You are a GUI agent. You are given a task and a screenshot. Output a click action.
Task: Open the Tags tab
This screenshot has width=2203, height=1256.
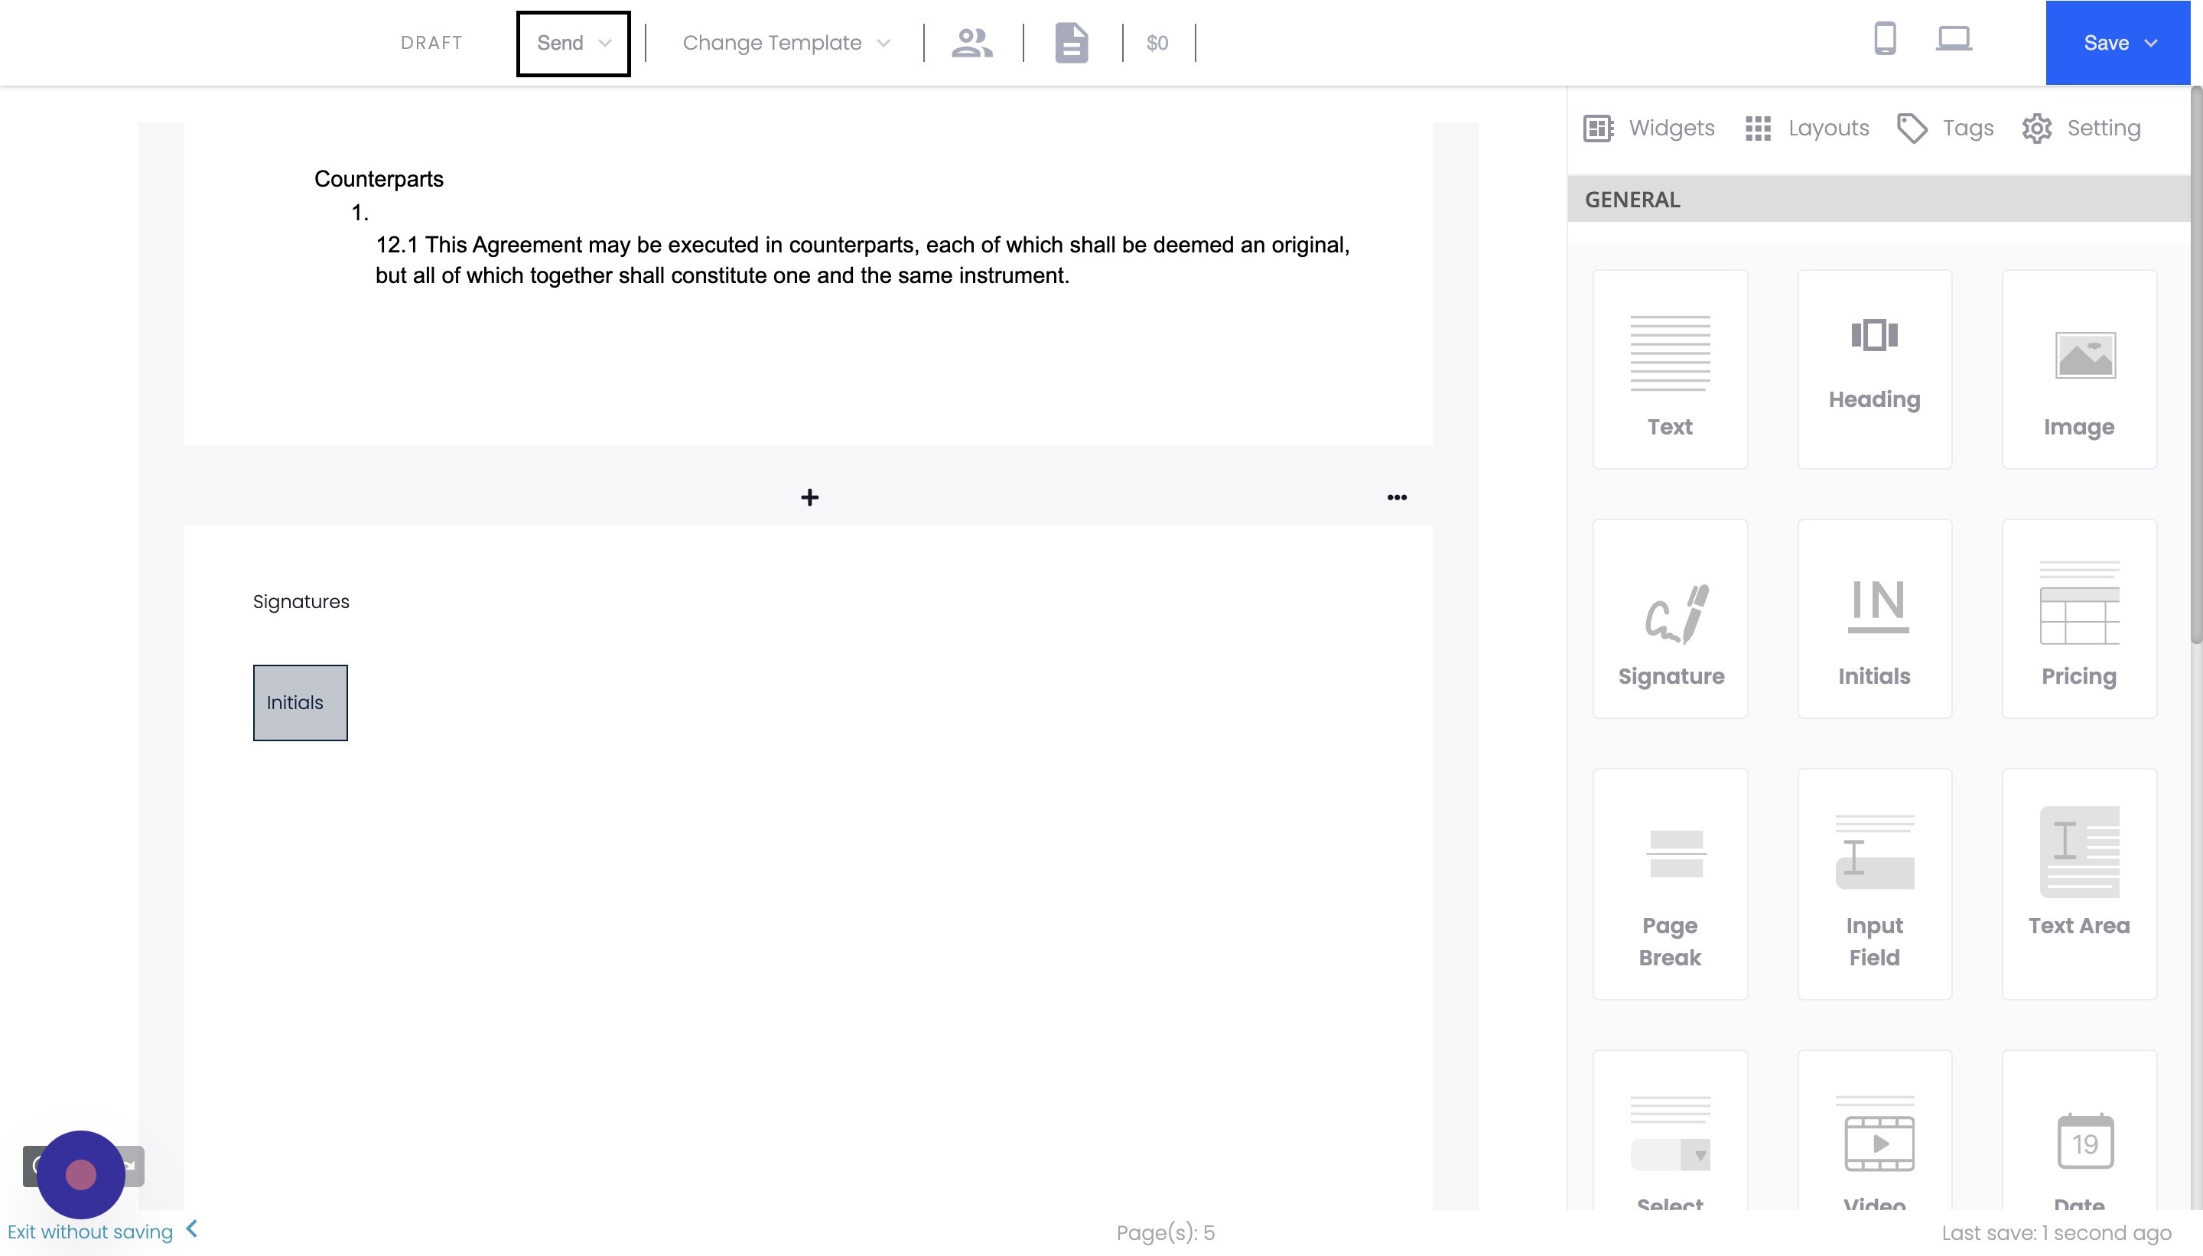pyautogui.click(x=1946, y=129)
